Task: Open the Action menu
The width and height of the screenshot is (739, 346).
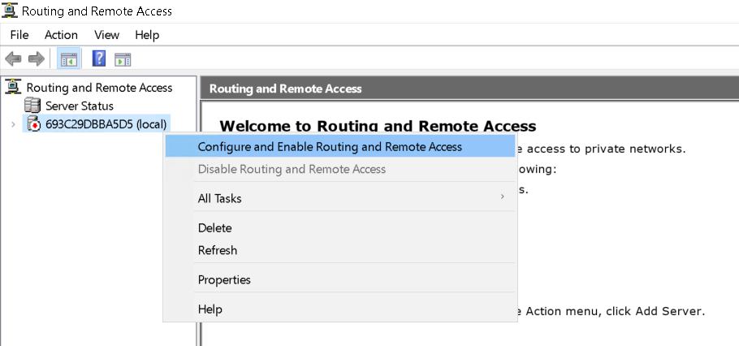Action: [x=61, y=35]
